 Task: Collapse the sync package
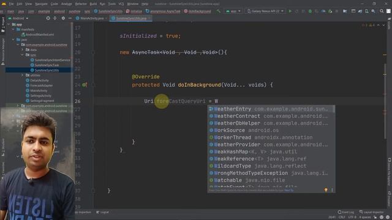[22, 55]
